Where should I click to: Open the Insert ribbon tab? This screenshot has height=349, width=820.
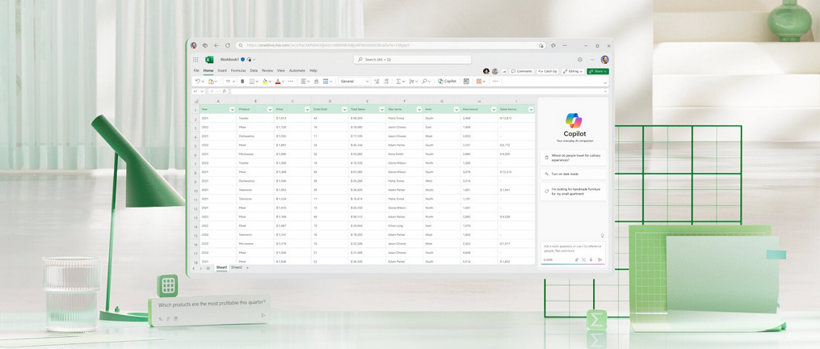click(x=222, y=71)
